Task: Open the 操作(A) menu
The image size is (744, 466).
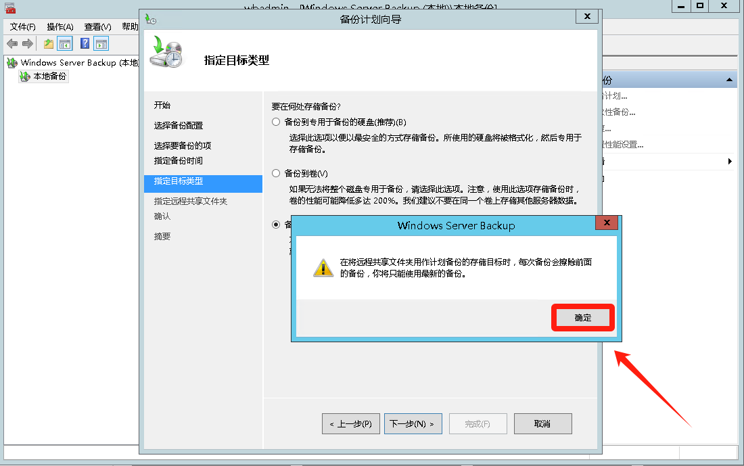Action: 60,26
